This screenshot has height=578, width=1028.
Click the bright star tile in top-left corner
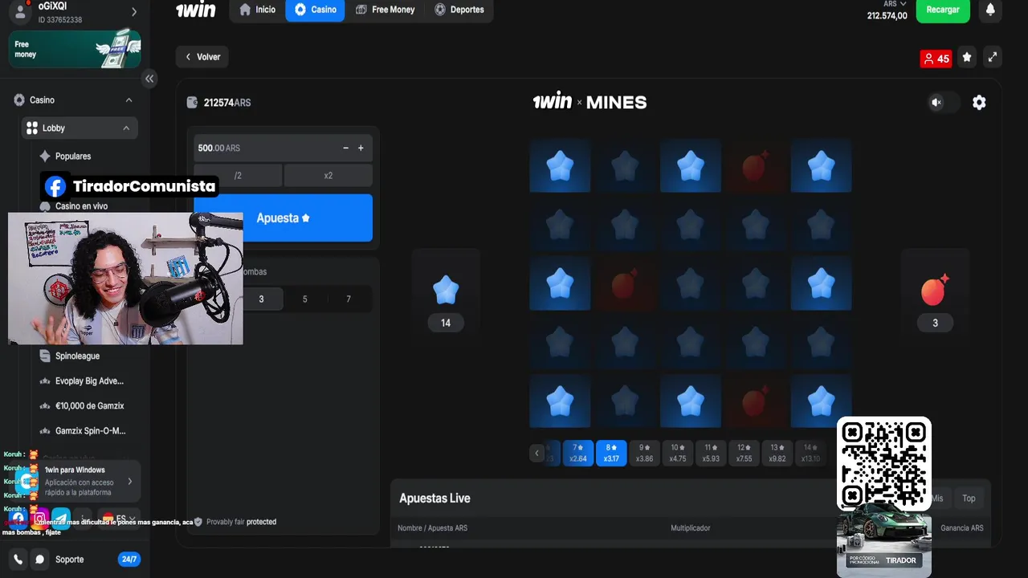(560, 166)
